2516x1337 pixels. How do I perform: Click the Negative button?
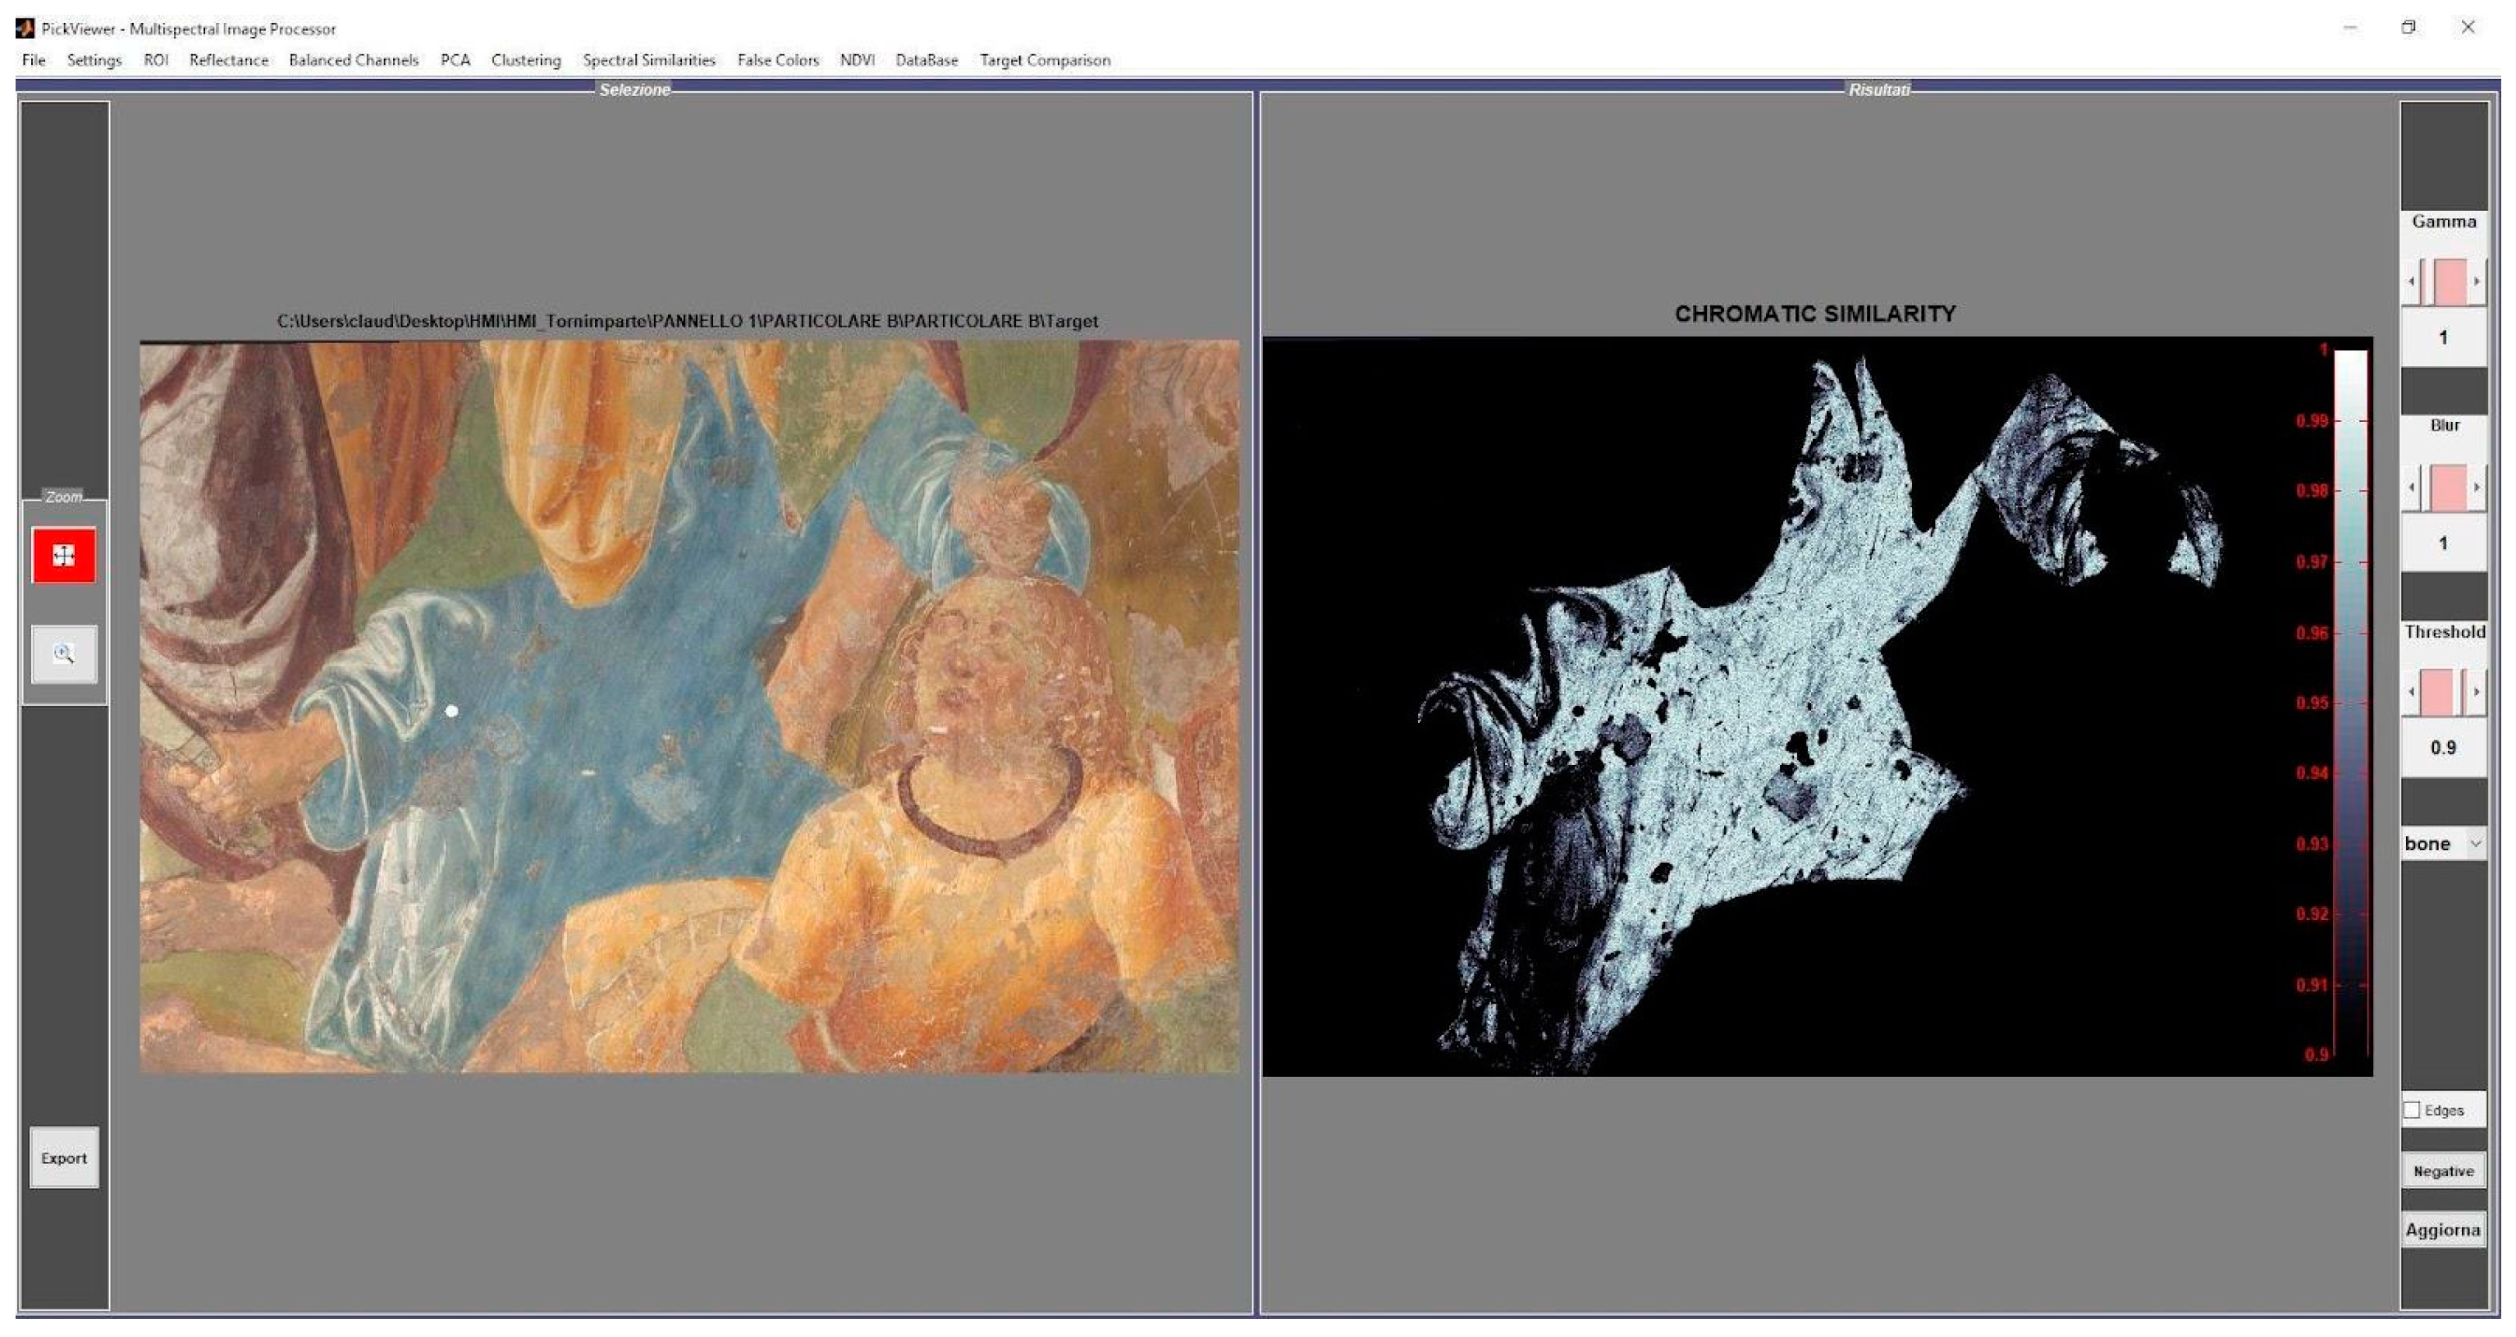(2443, 1171)
